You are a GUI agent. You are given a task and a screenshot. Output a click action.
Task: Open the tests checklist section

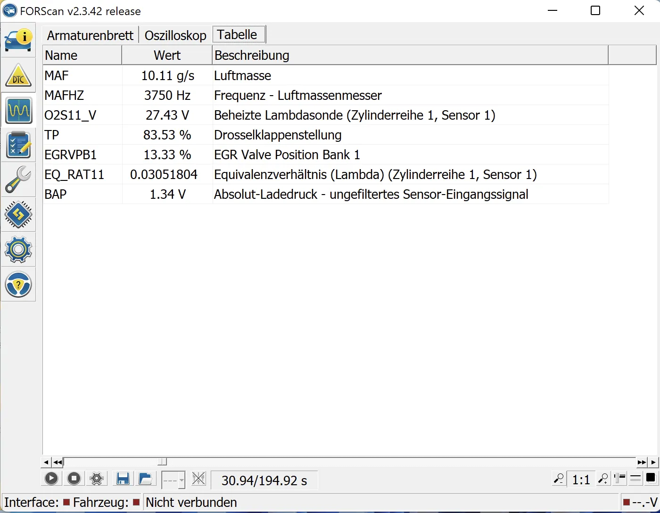[x=18, y=145]
